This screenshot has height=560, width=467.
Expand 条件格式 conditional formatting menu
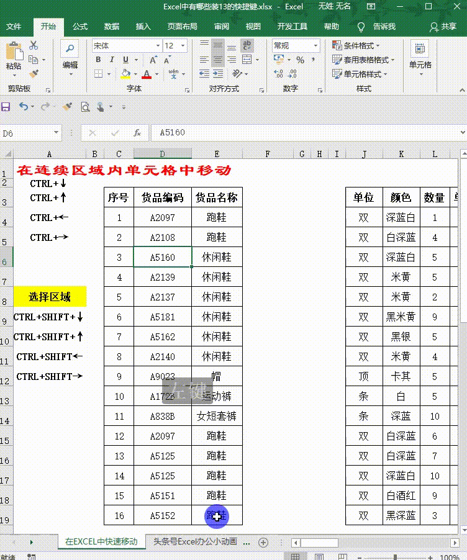[356, 45]
